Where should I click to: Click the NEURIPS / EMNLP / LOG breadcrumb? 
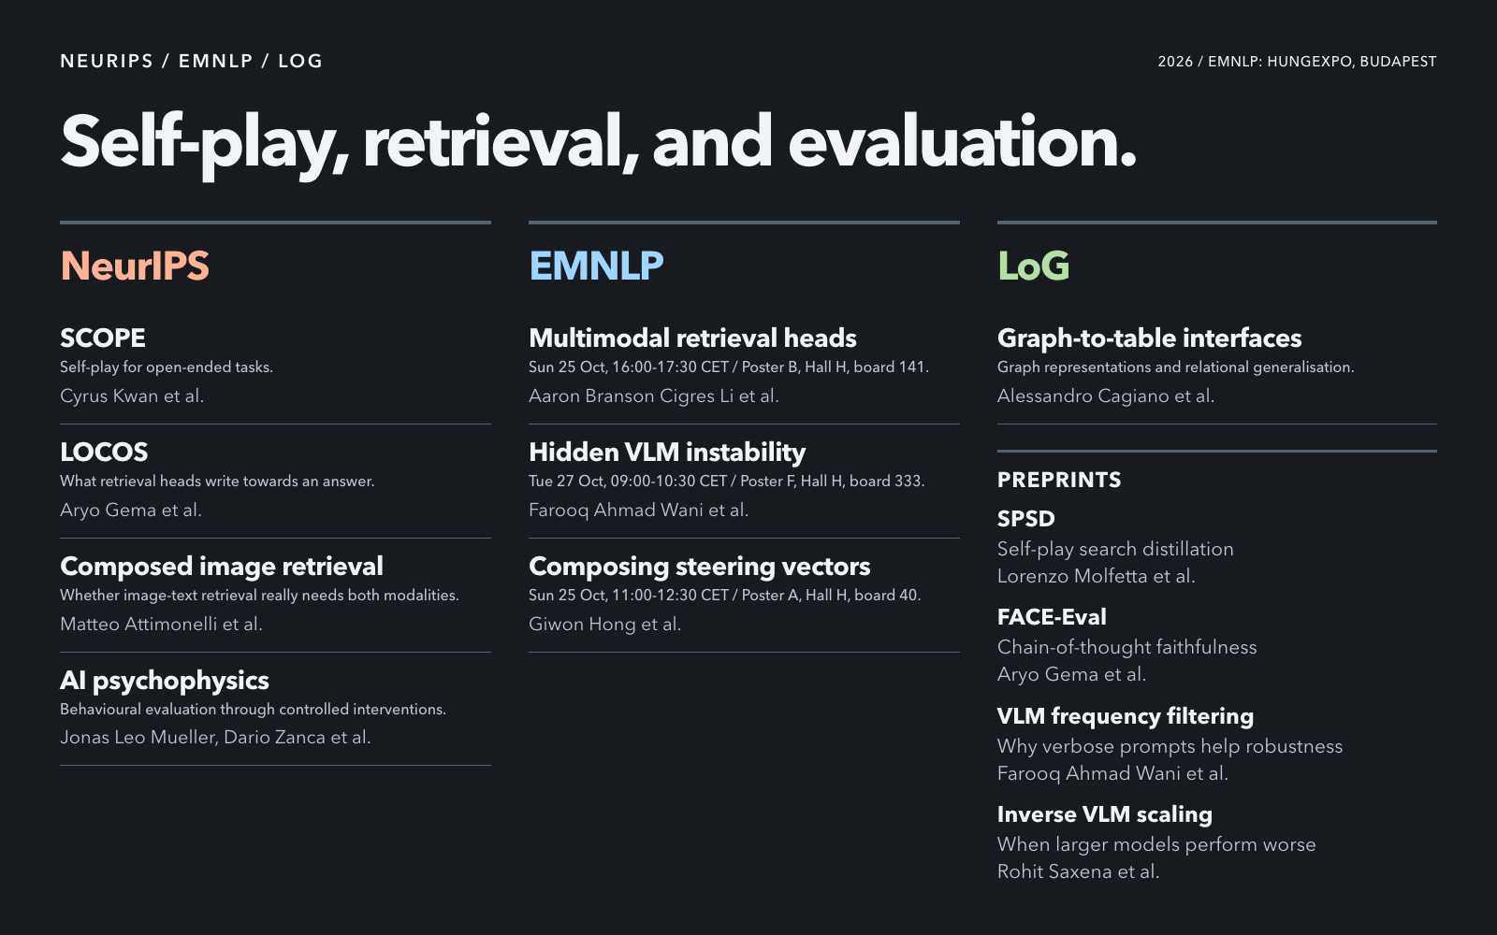coord(191,61)
